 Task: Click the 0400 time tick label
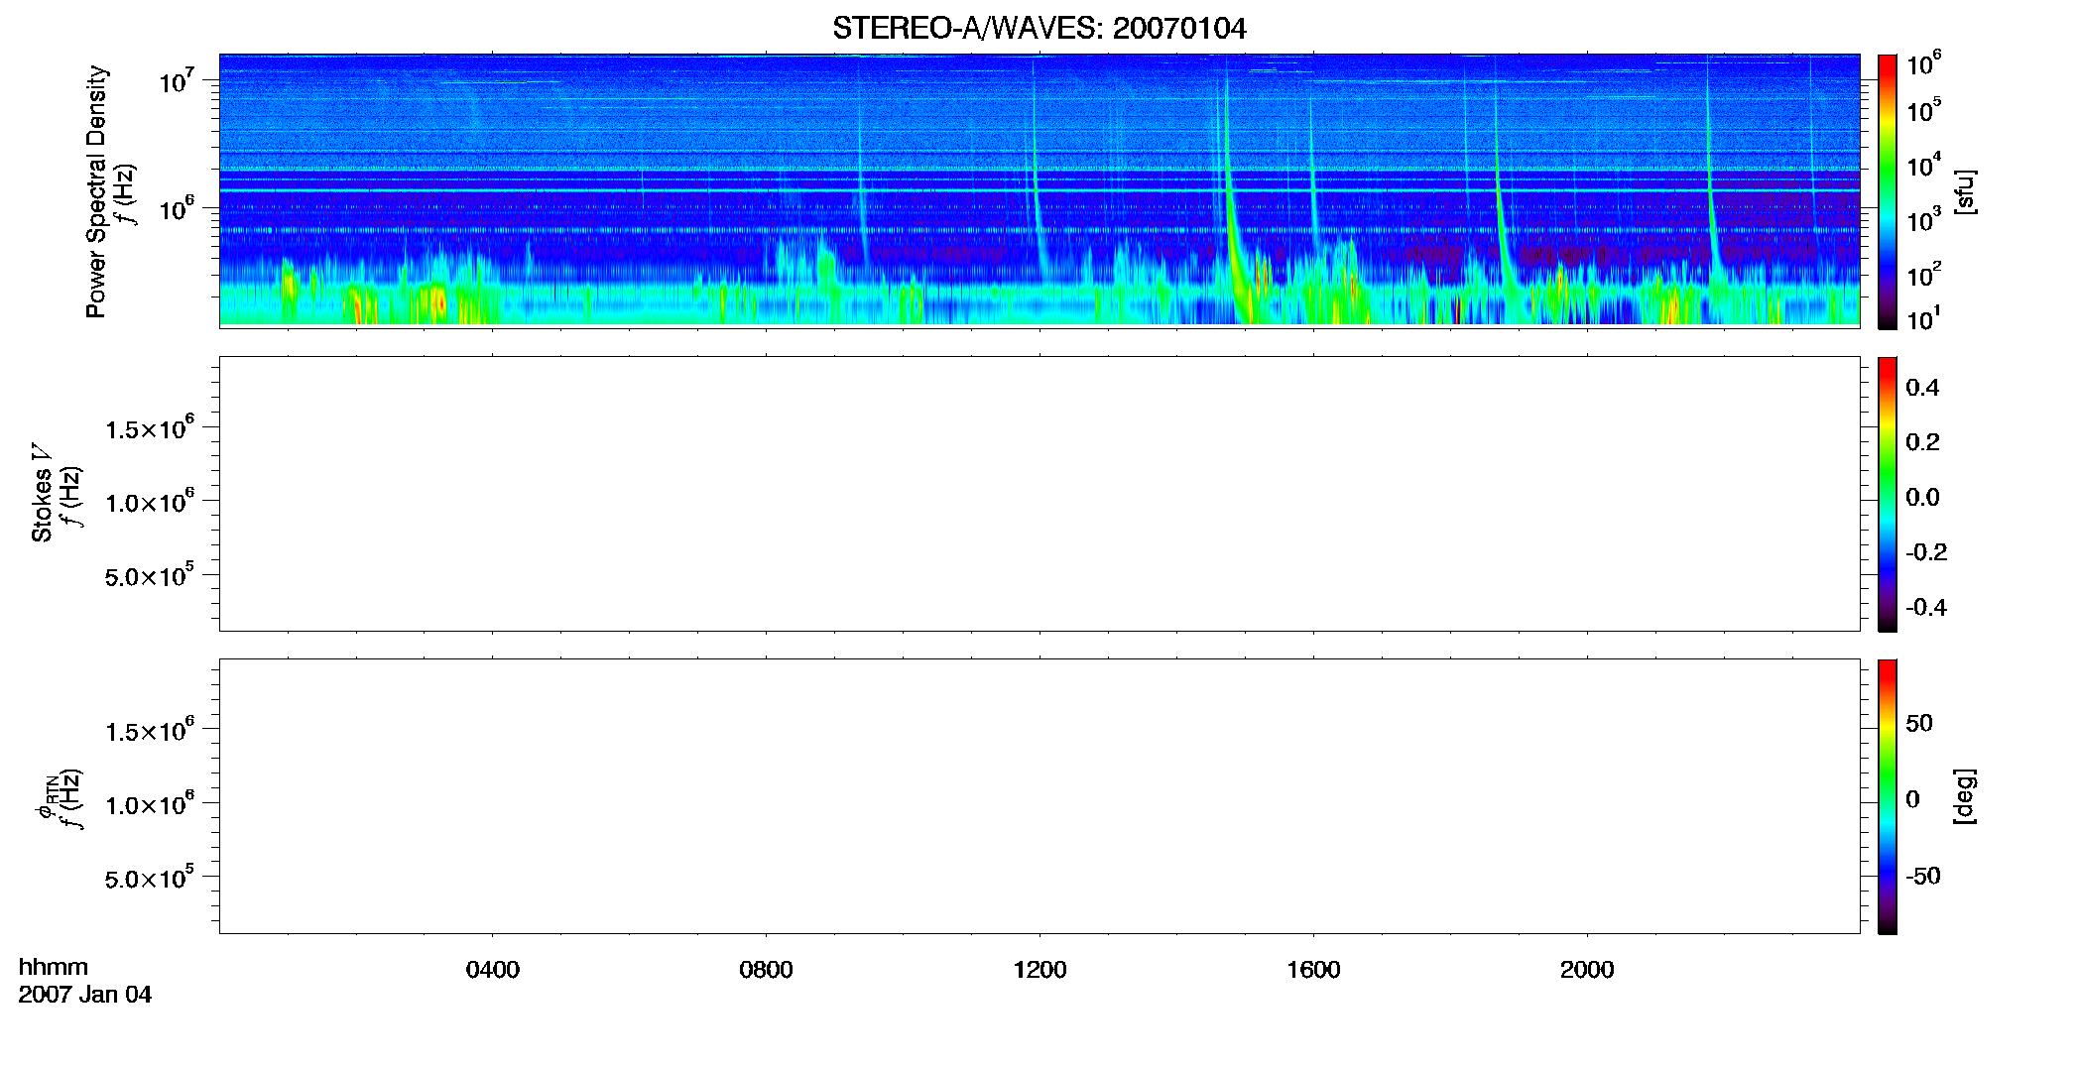click(x=492, y=970)
